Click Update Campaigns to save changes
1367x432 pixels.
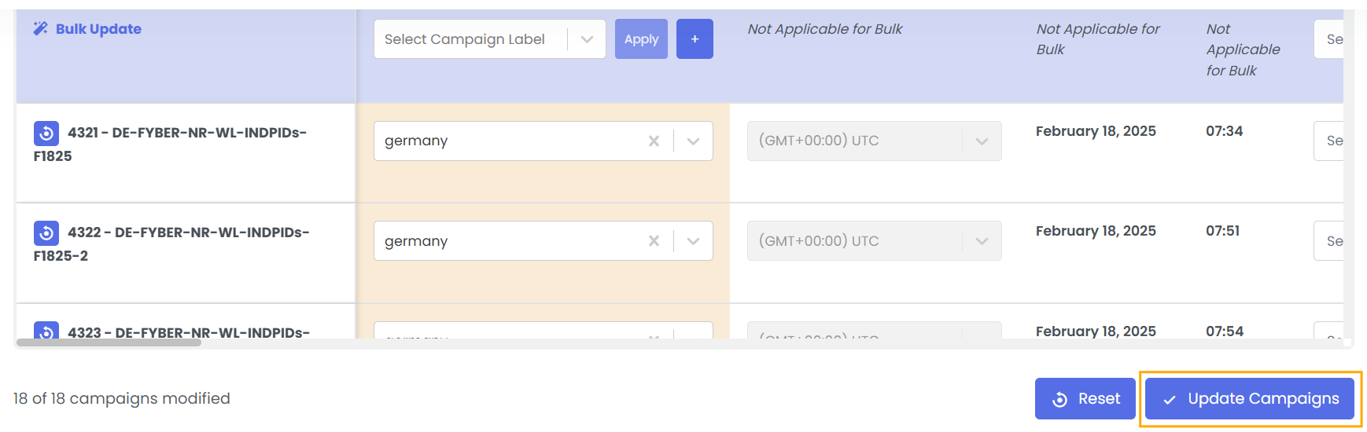pyautogui.click(x=1249, y=399)
